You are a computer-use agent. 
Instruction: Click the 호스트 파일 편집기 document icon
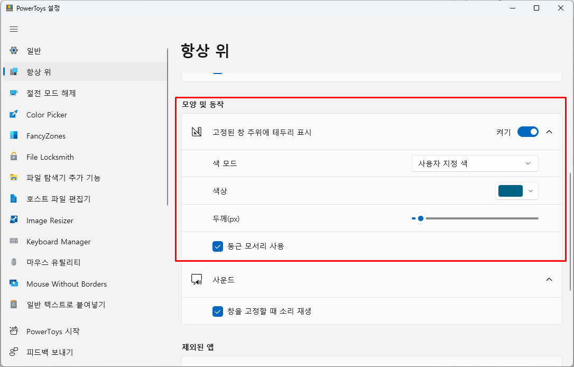[14, 198]
